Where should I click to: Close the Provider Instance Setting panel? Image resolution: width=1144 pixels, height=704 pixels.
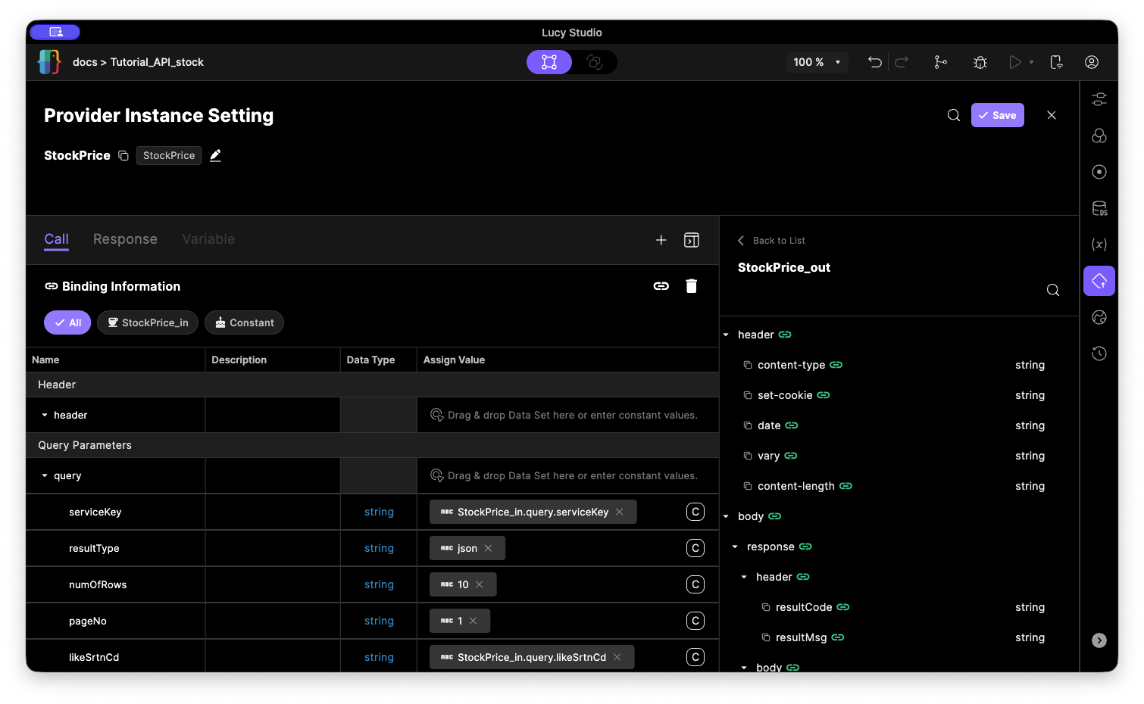pos(1052,115)
